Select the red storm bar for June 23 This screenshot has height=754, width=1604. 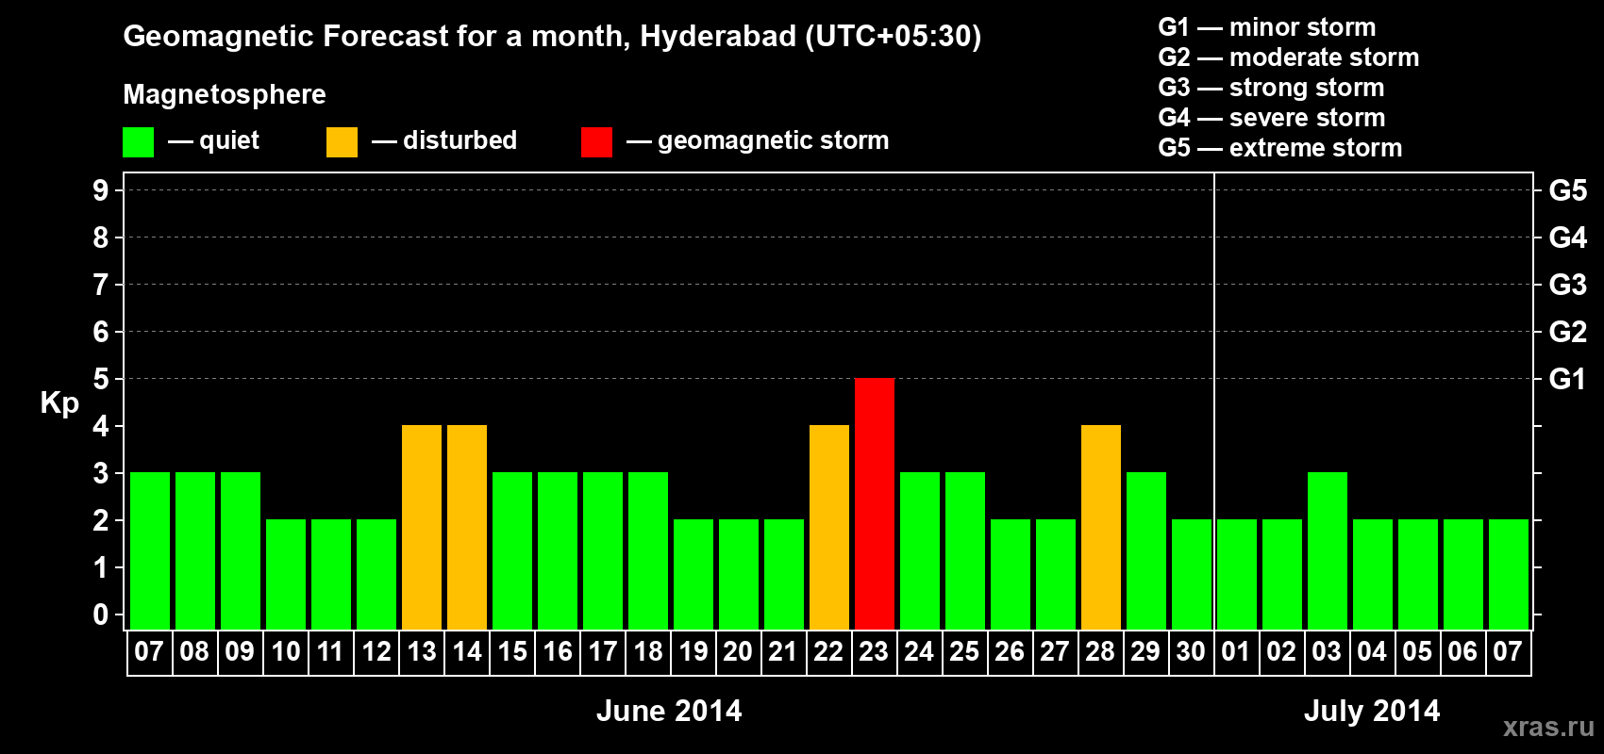tap(875, 504)
